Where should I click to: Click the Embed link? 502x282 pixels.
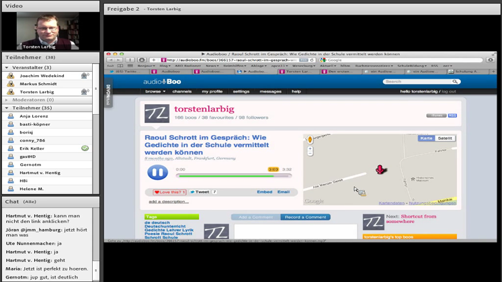tap(265, 192)
